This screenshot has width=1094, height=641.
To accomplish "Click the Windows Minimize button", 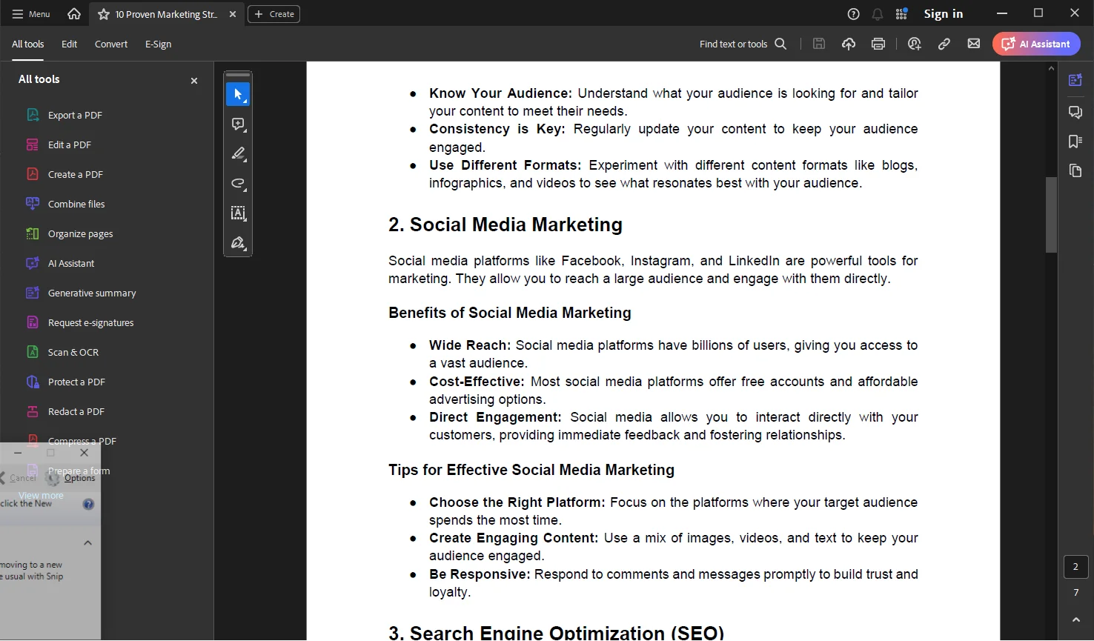I will (x=1002, y=13).
